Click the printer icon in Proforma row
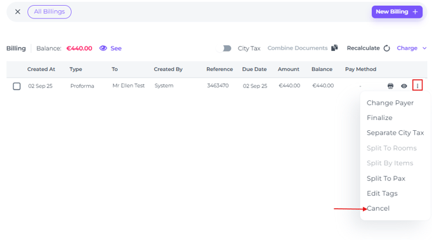 (390, 86)
